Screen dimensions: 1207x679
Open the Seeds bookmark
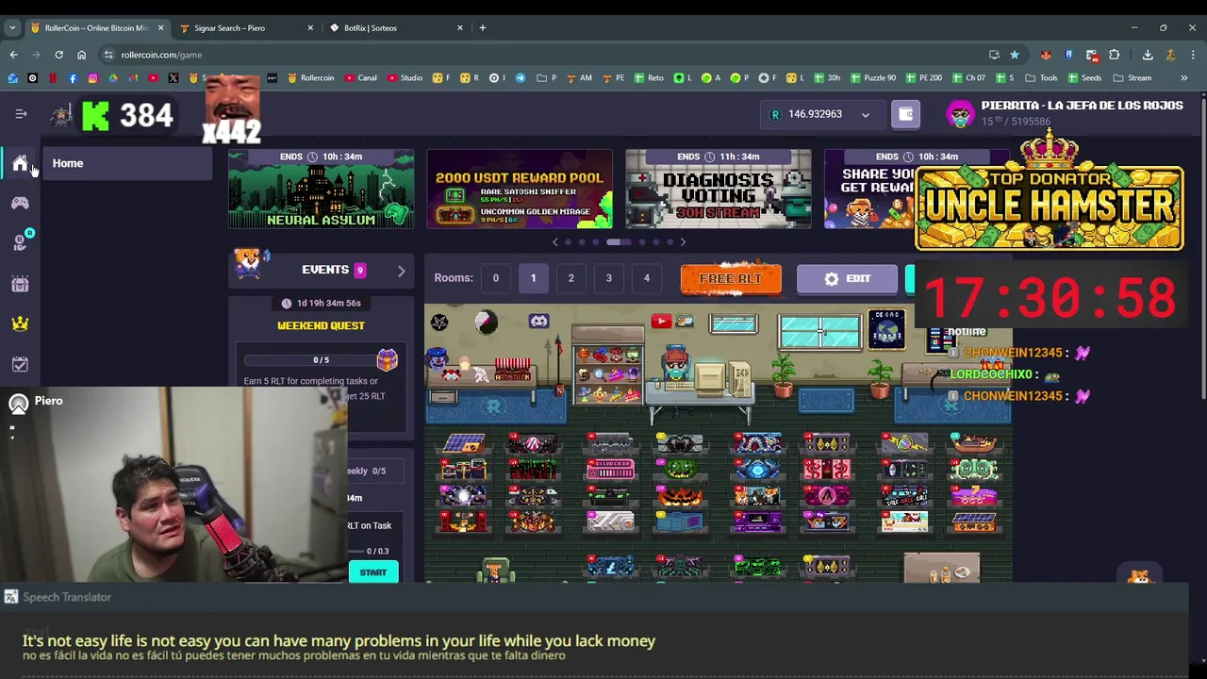click(x=1083, y=78)
